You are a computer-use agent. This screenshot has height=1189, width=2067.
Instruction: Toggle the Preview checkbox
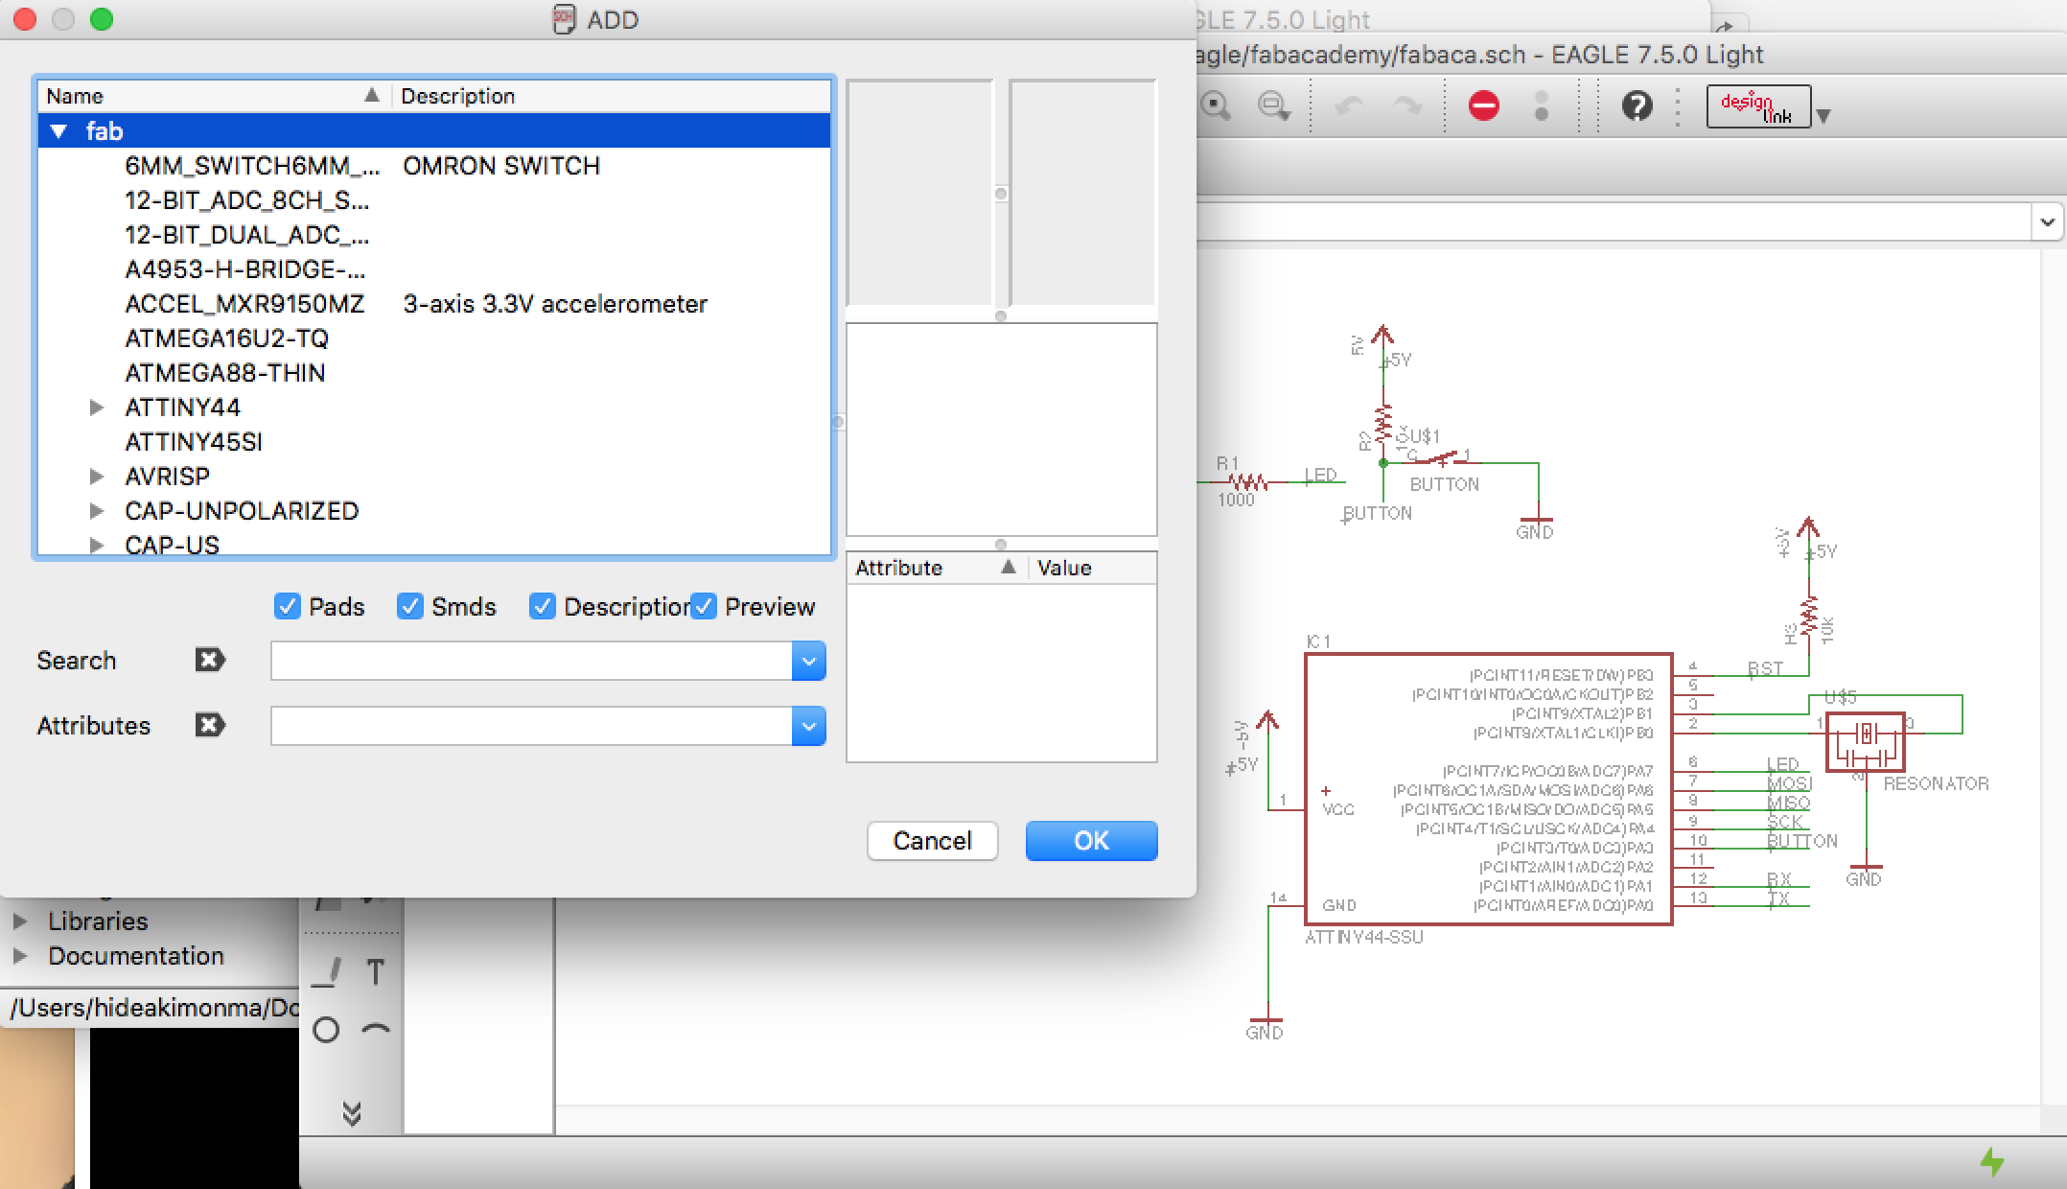tap(703, 606)
